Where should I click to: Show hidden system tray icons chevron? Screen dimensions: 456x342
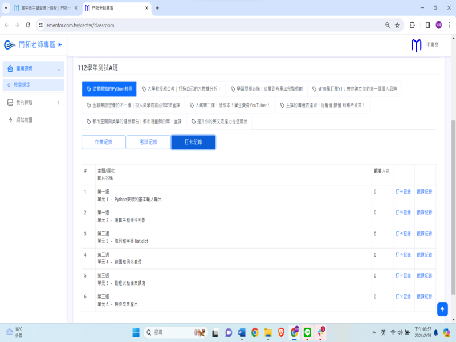tap(374, 332)
